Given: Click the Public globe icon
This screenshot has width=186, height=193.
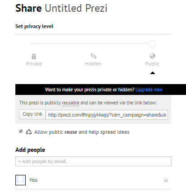Looking at the screenshot, I should [153, 56].
